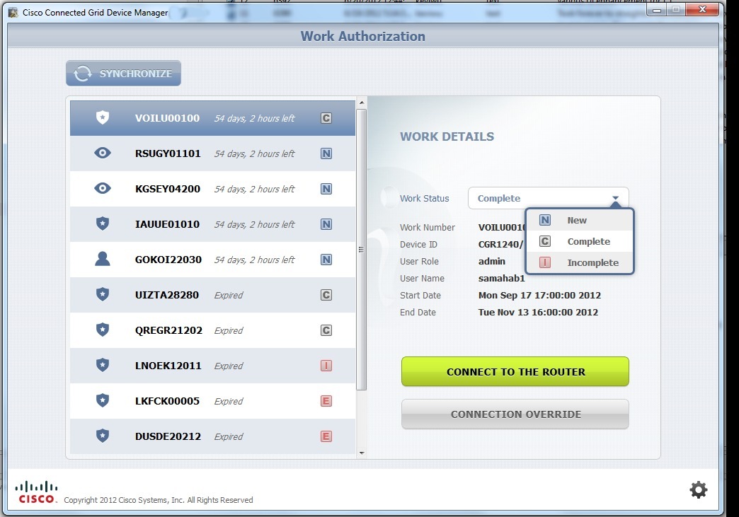Click the Cisco logo in the footer
Image resolution: width=739 pixels, height=517 pixels.
(36, 492)
